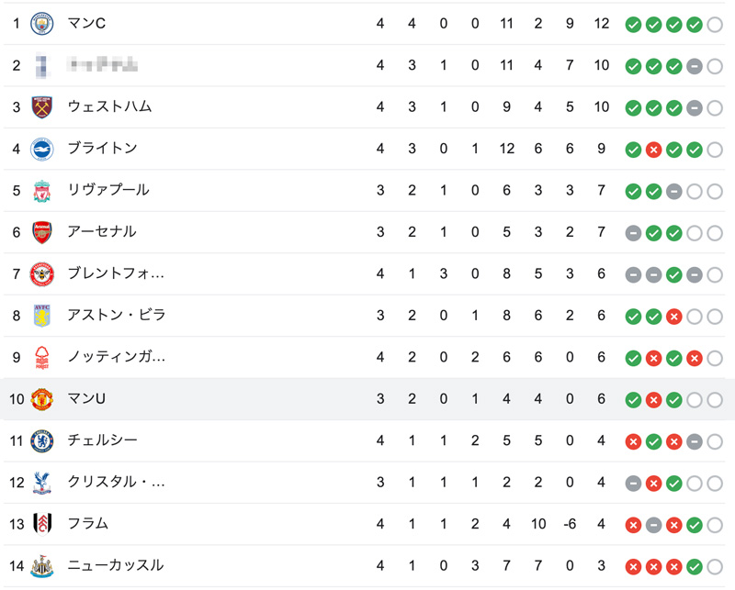Click Man City's first green win indicator
The width and height of the screenshot is (735, 590).
point(633,25)
